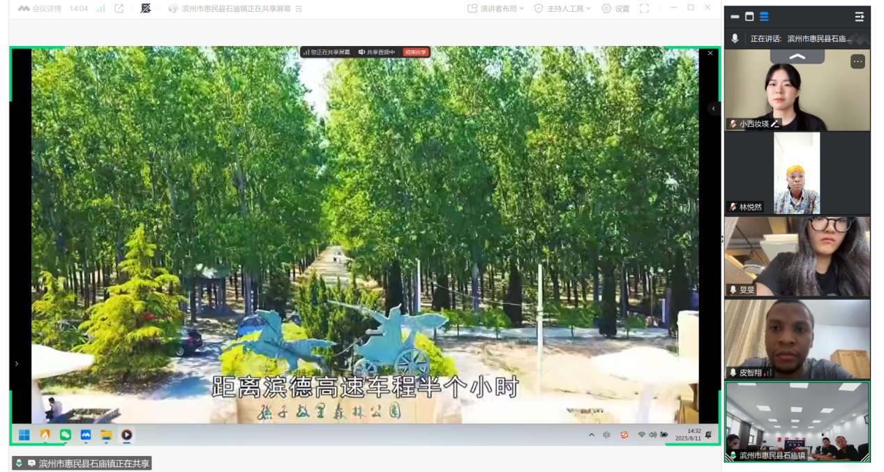Close the shared screen view with X
Screen dimensions: 884x472
[710, 53]
